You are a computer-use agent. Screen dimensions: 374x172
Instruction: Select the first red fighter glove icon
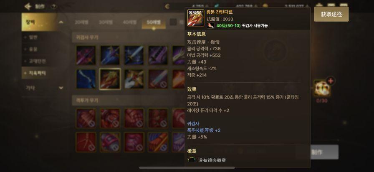pyautogui.click(x=86, y=118)
